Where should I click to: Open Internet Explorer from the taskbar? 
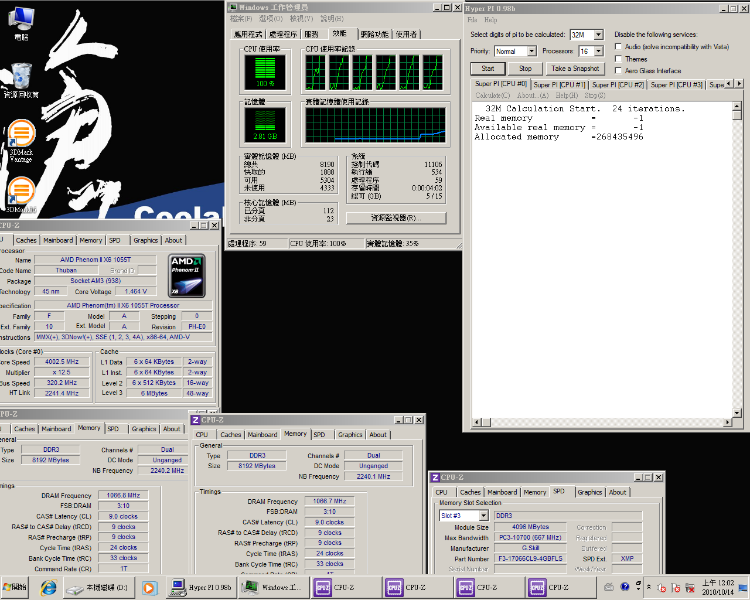click(x=48, y=587)
